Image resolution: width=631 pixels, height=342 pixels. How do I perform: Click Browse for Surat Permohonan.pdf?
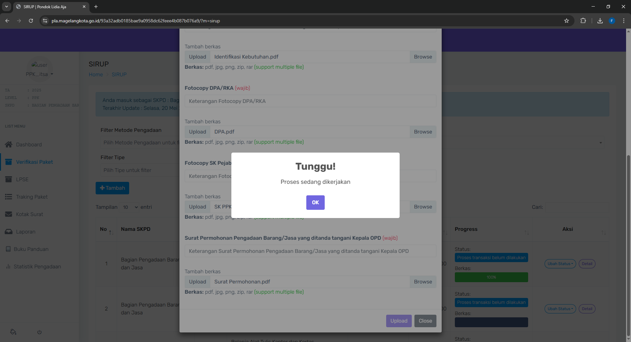[423, 282]
